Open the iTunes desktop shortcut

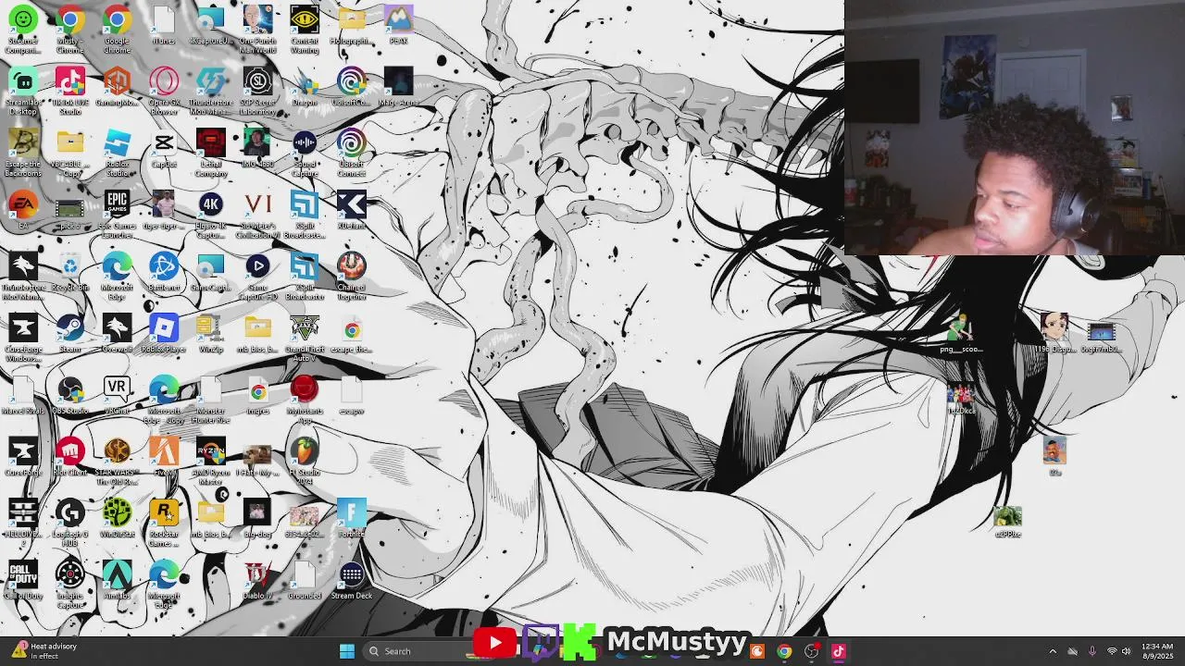(x=164, y=26)
